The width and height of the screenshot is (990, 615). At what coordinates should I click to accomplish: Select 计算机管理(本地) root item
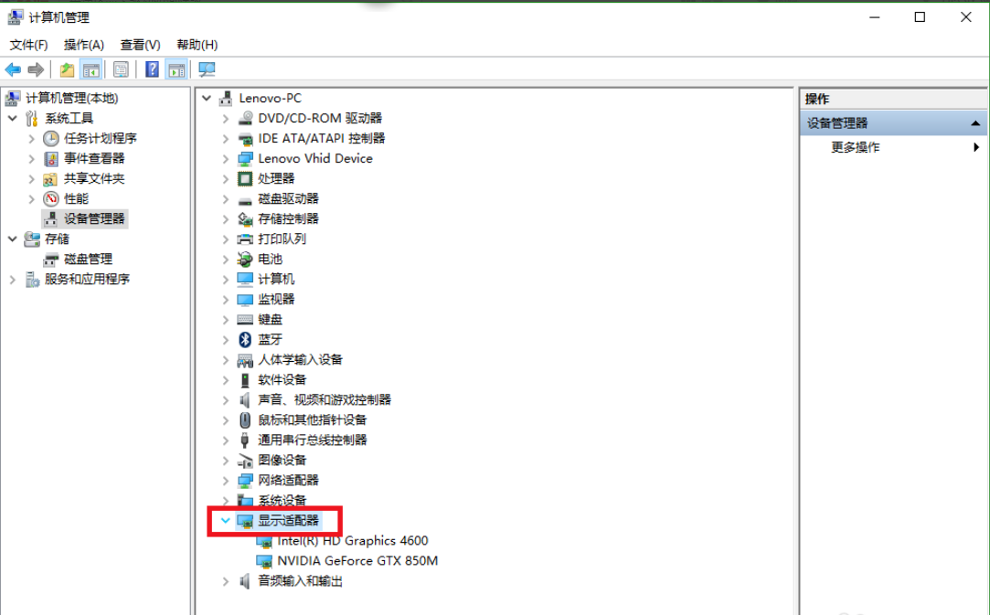[x=71, y=98]
